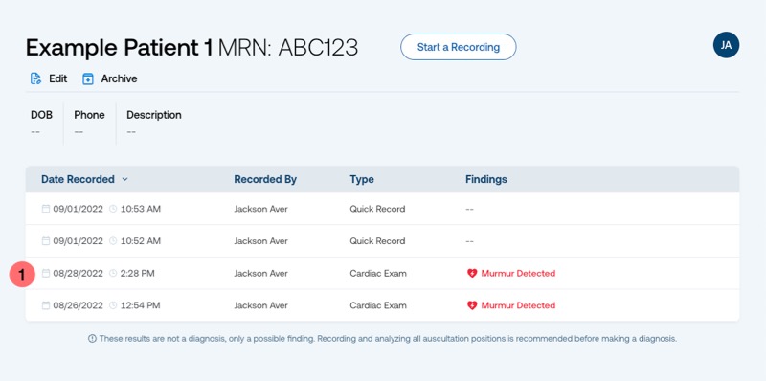Click the Type column header
Viewport: 766px width, 381px height.
tap(362, 179)
